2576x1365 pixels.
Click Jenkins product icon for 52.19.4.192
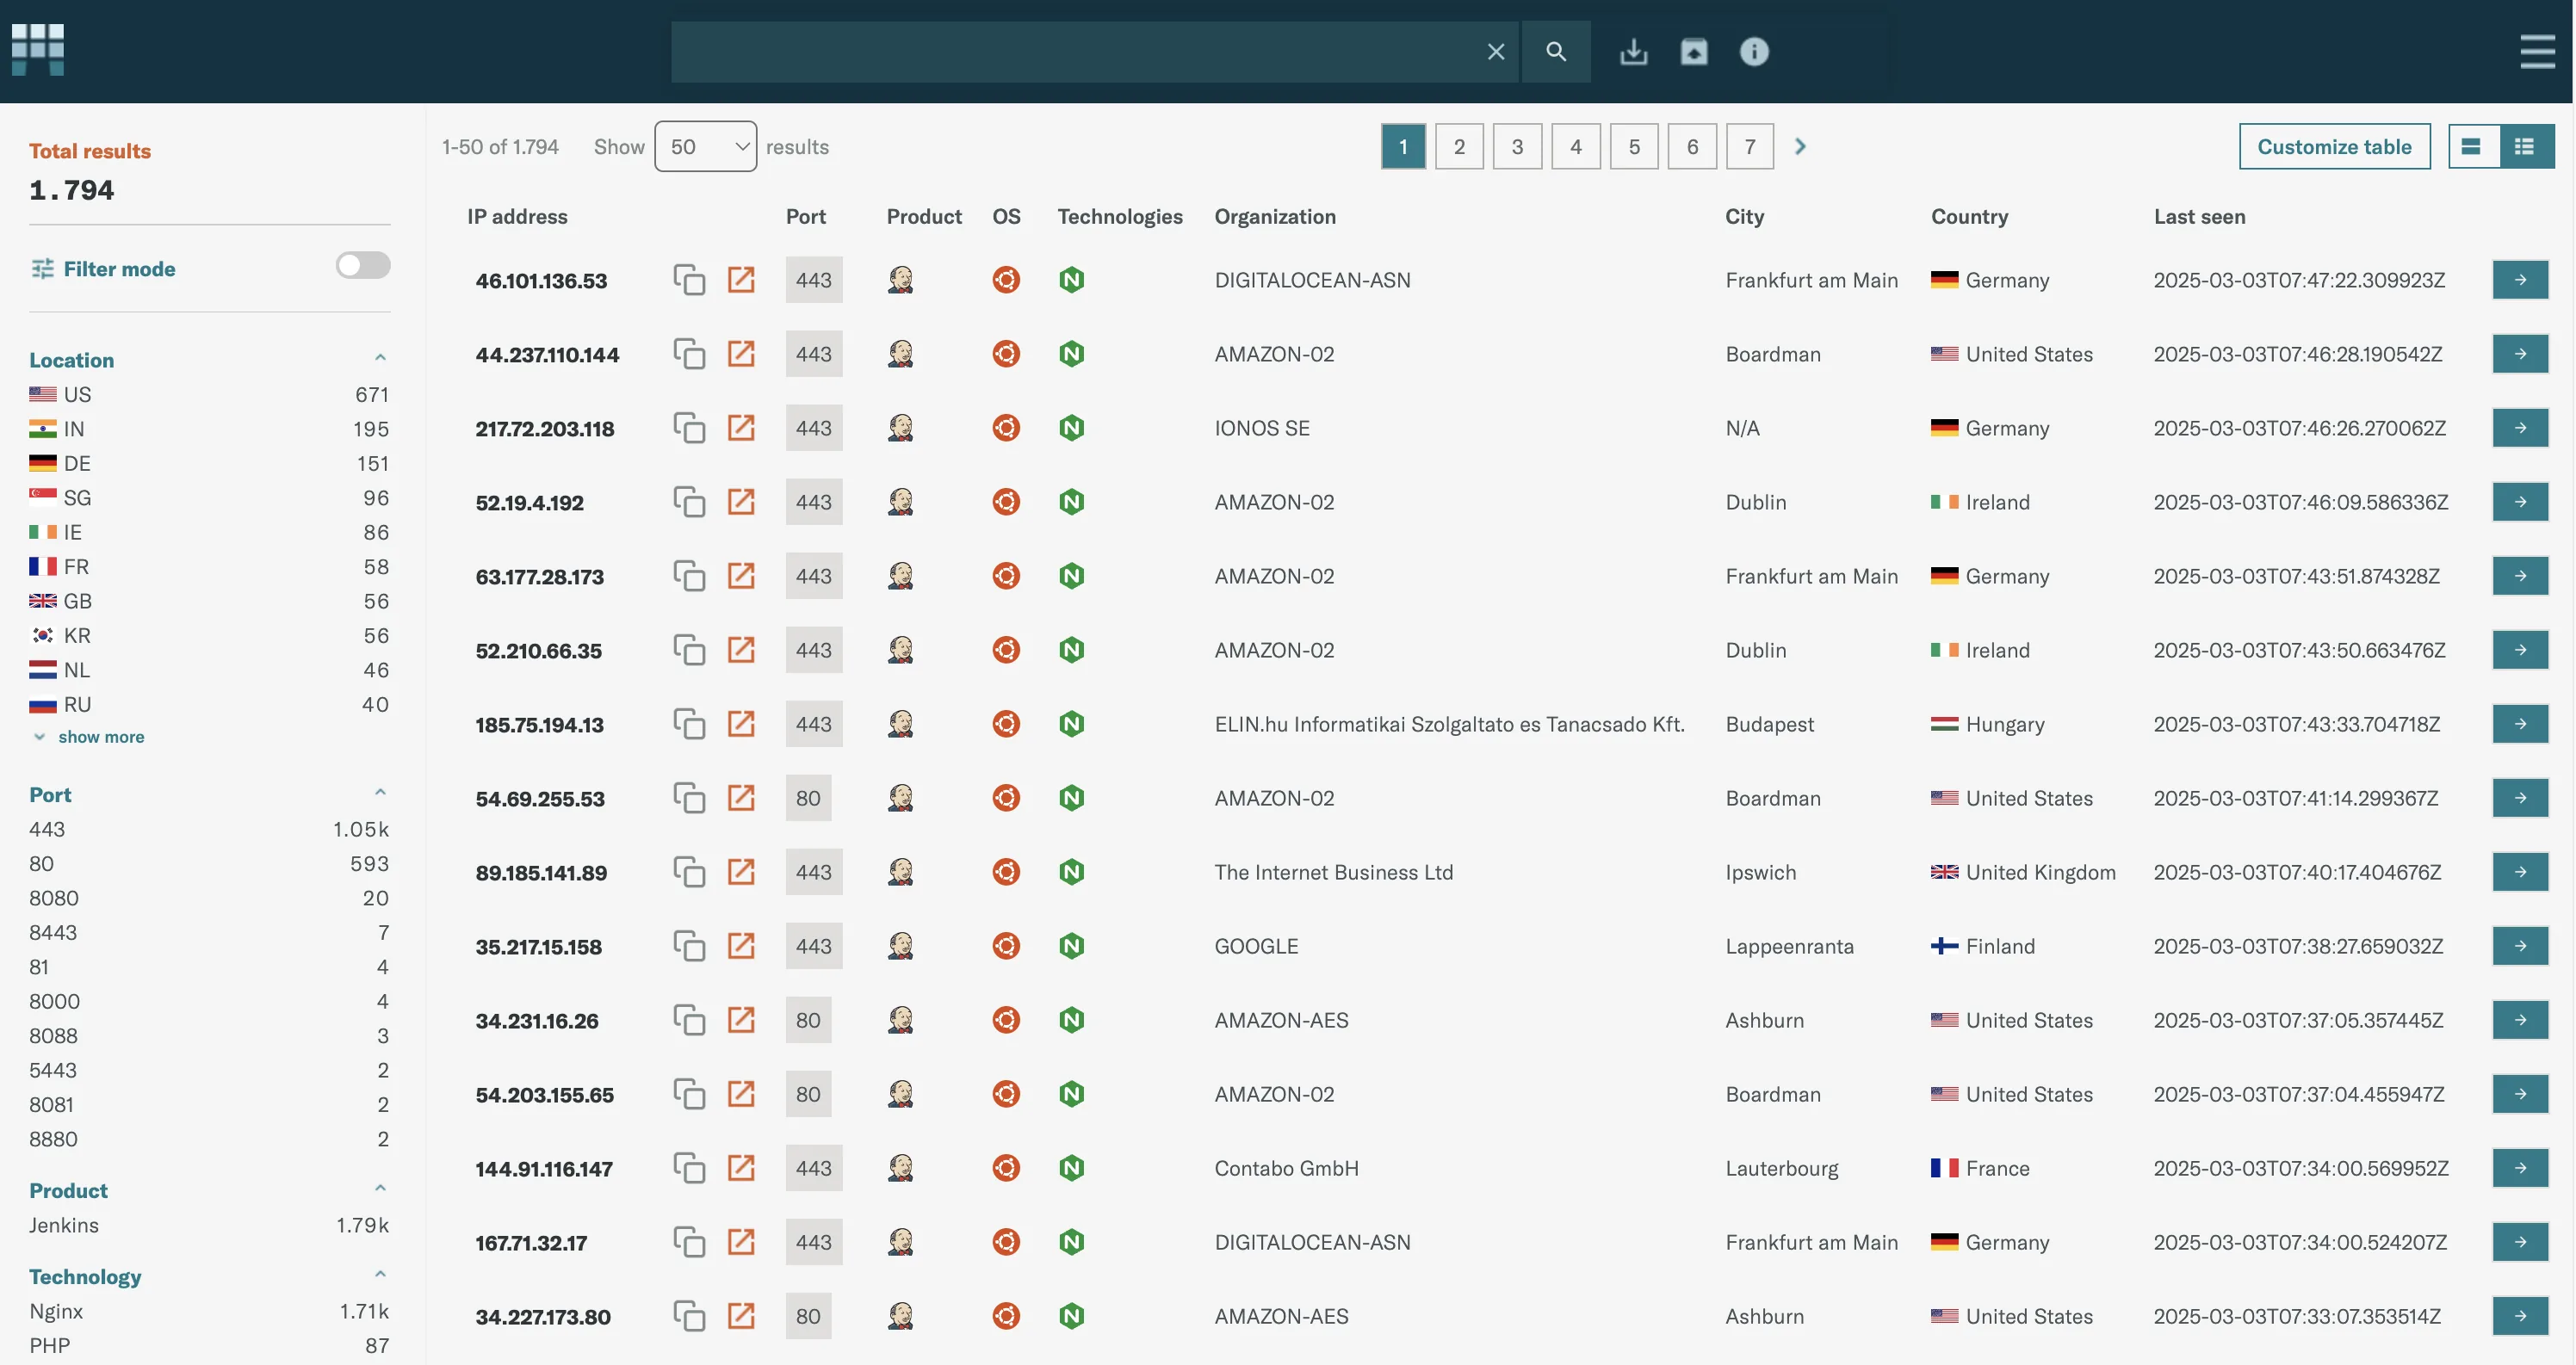(900, 502)
